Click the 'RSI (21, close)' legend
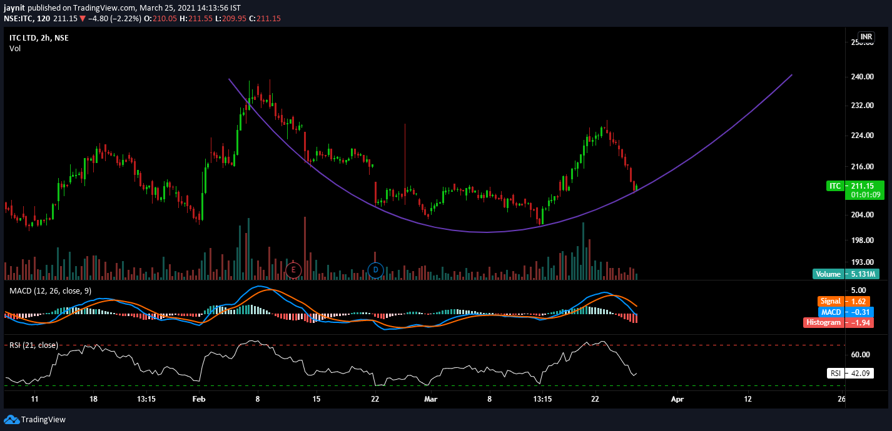892x431 pixels. 33,345
